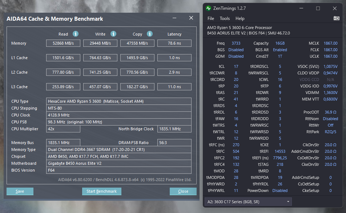Click the Motherboard field Gigabyte B450 Aorus Elite V2

tap(119, 163)
